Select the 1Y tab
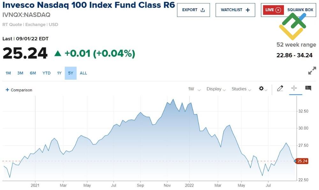Viewport: 319px width, 190px height. pyautogui.click(x=59, y=73)
